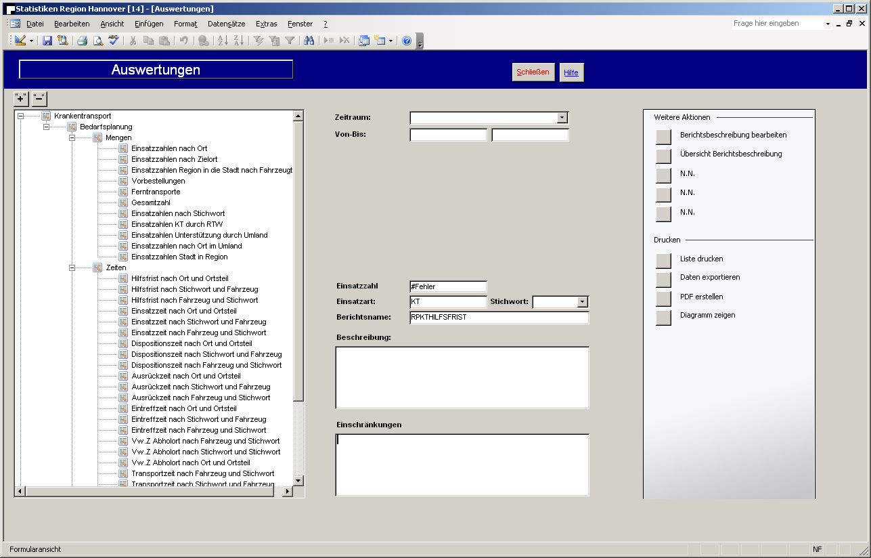Select Einsatzzahlen nach Ort in the tree
Screen dimensions: 871x558
pos(169,148)
